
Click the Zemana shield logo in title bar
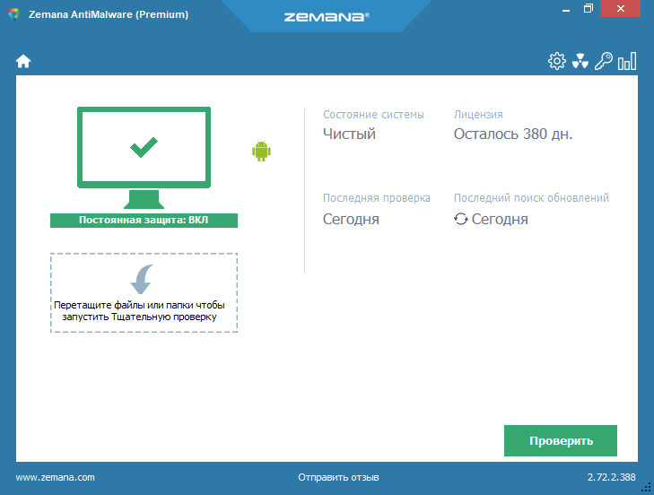pos(13,14)
